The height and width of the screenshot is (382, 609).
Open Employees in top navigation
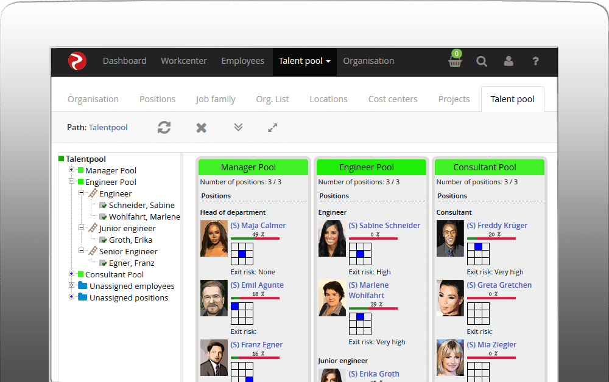[x=243, y=61]
